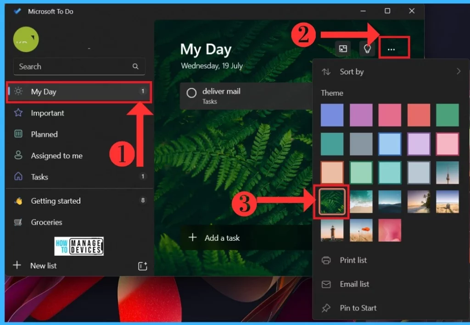The height and width of the screenshot is (325, 470).
Task: Click the sort arrows icon
Action: pyautogui.click(x=326, y=72)
